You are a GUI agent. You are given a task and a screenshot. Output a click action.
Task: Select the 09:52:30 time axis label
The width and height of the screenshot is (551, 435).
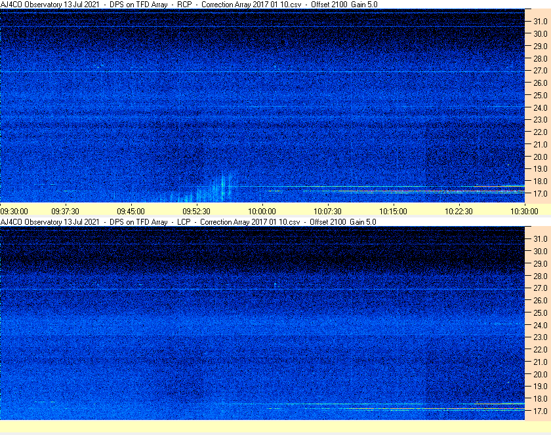[196, 212]
